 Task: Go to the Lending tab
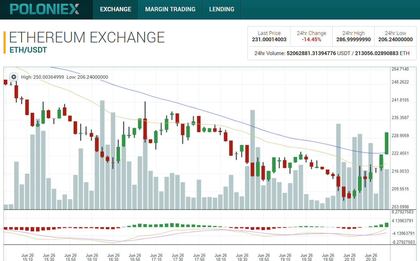(x=222, y=9)
